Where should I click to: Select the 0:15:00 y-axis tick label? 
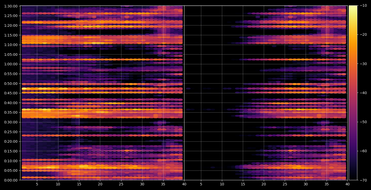[x=11, y=151]
